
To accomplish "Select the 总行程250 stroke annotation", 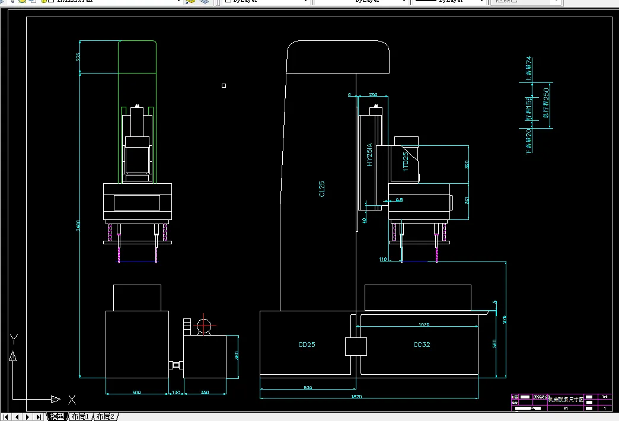I will click(546, 103).
